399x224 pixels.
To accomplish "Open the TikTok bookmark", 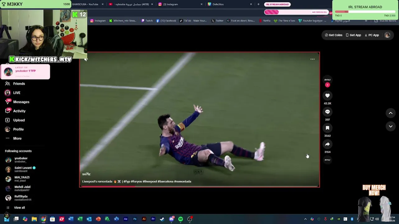I will [193, 21].
